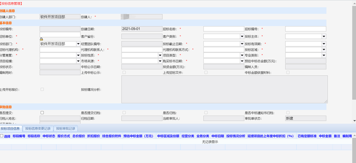Click the 总价报价 column header
Viewport: 356px width, 163px height.
pyautogui.click(x=79, y=136)
